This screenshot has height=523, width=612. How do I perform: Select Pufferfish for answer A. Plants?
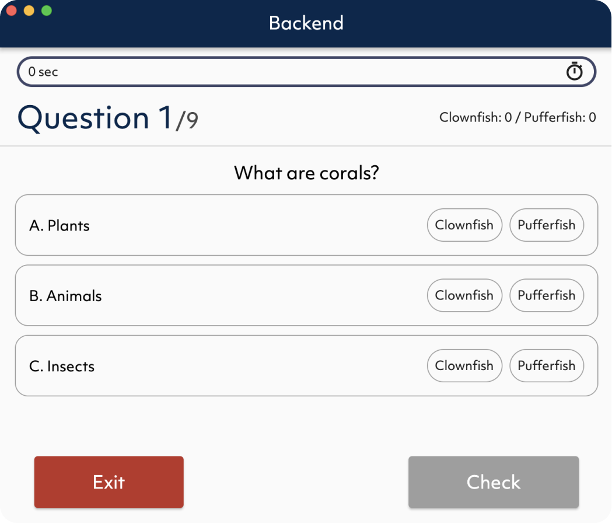[547, 225]
